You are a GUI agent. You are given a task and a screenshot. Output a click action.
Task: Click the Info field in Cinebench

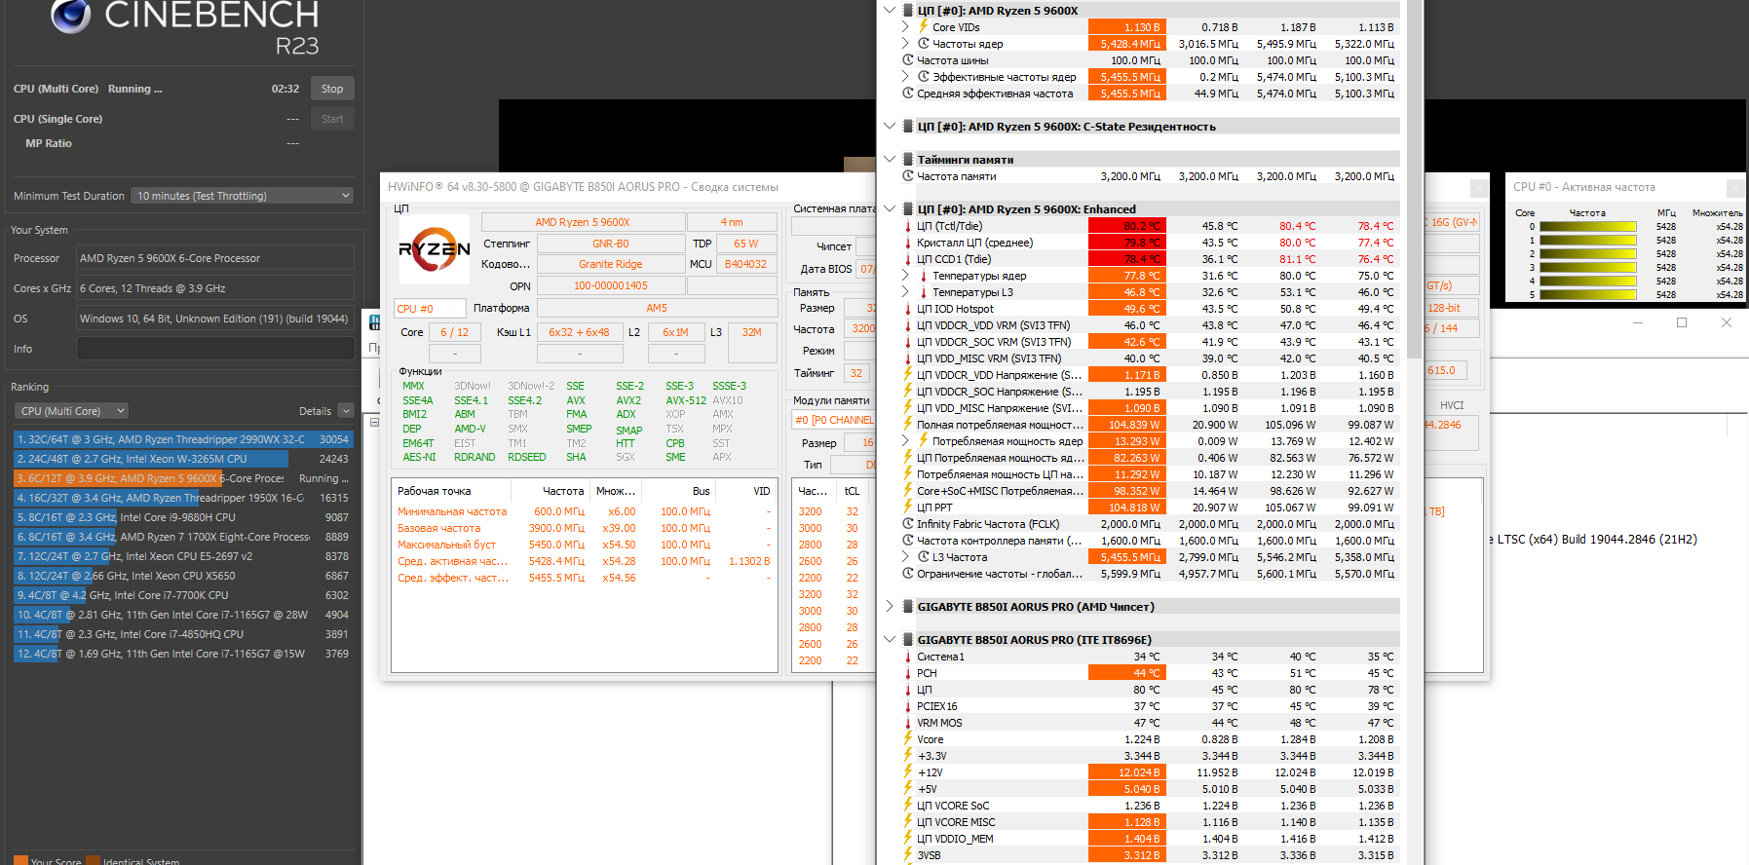tap(215, 349)
